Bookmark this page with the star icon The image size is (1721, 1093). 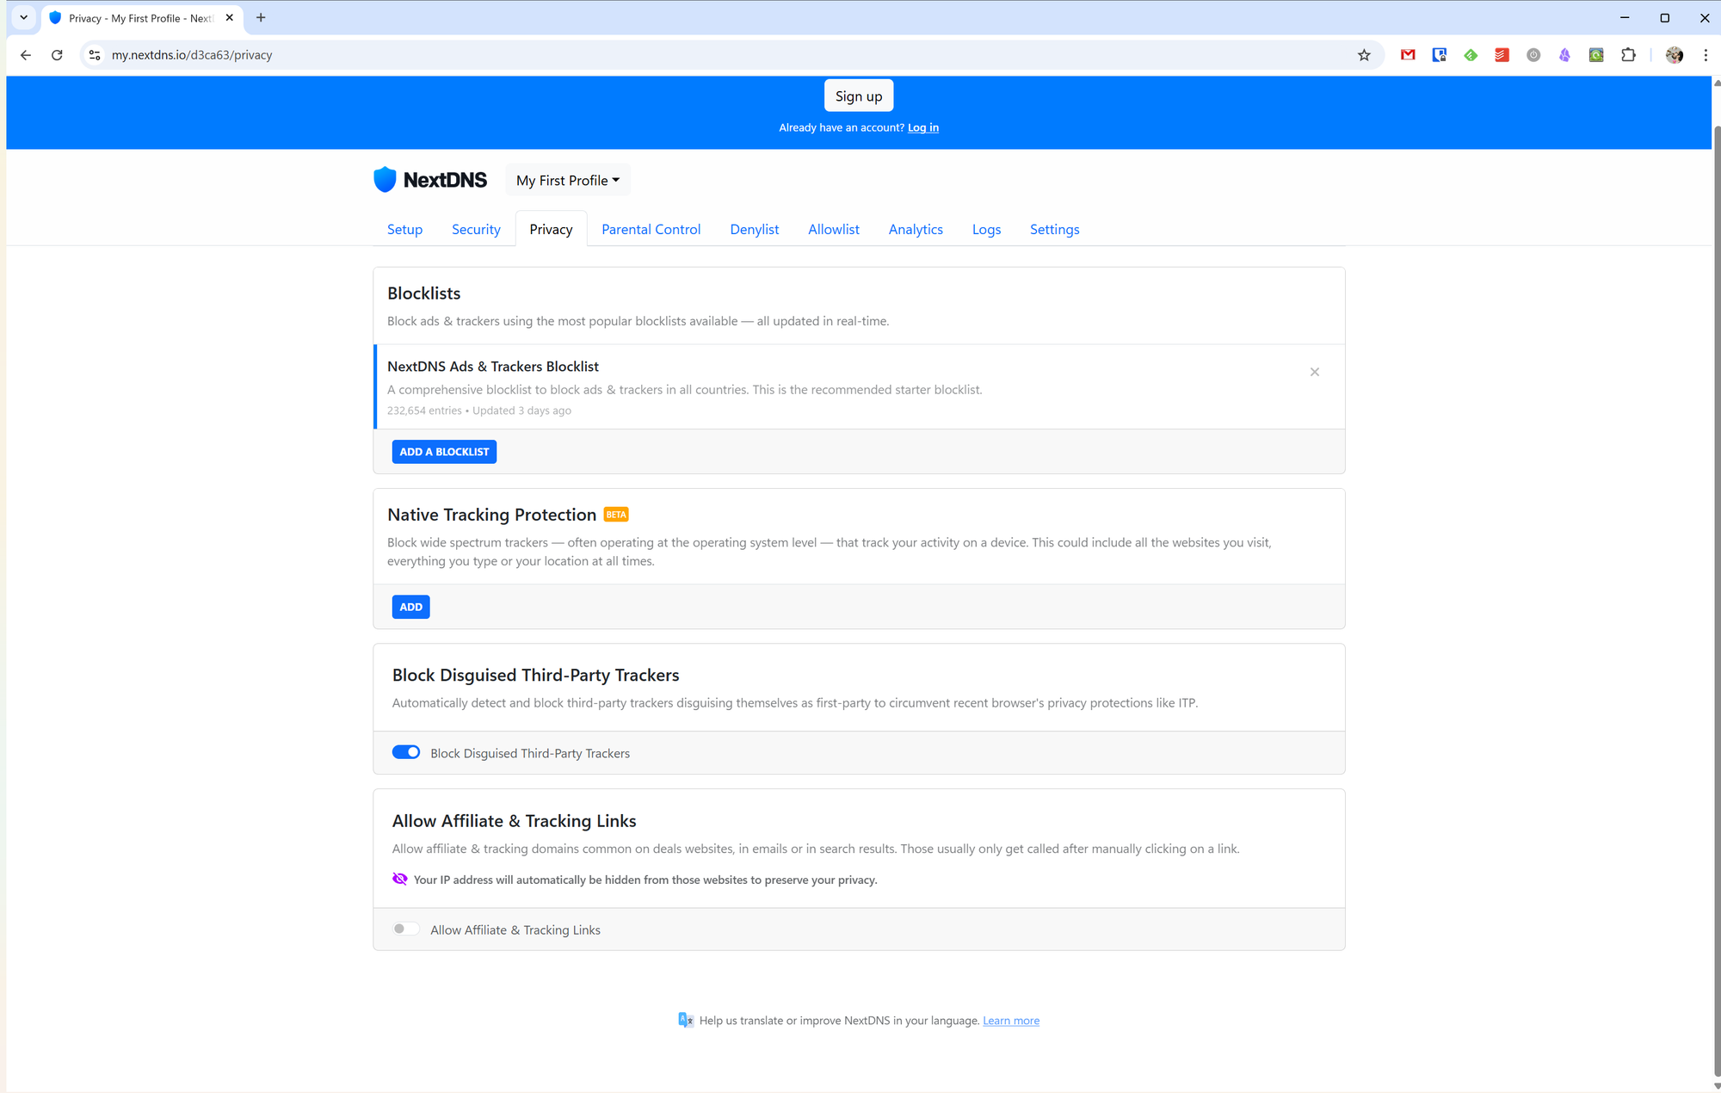click(1364, 55)
